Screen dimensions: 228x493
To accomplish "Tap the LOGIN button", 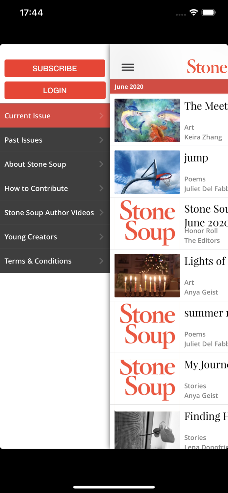I will click(55, 90).
